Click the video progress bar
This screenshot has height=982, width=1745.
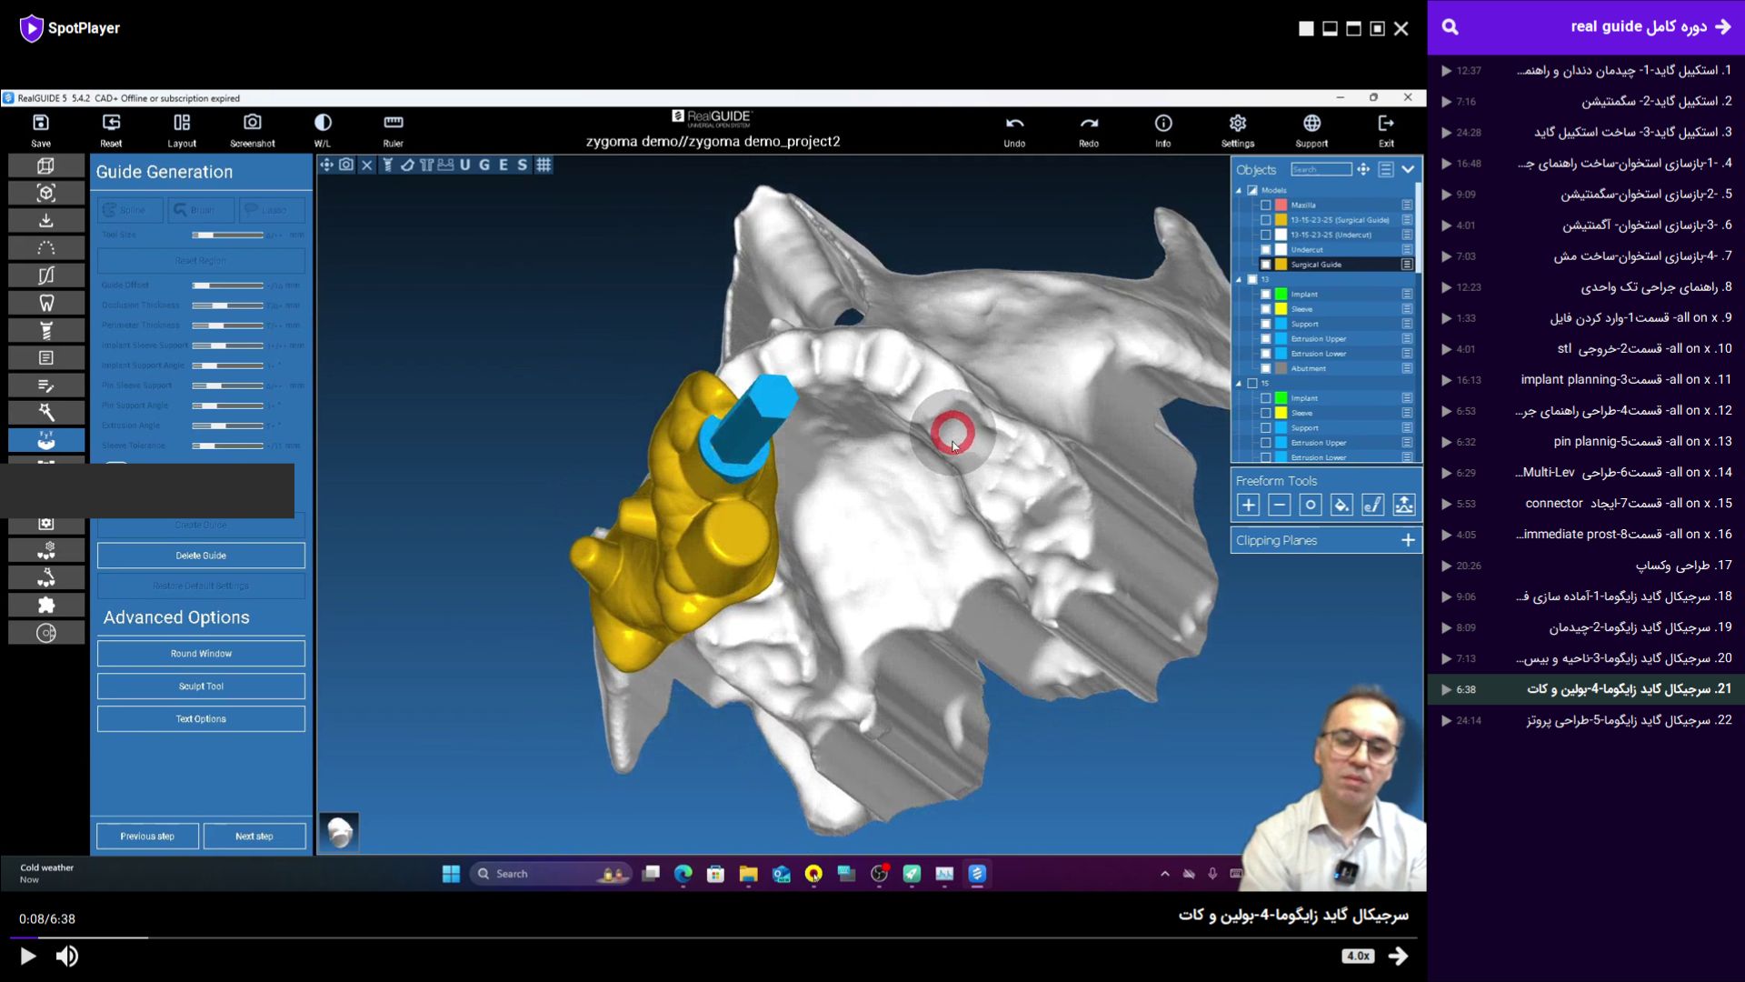click(x=713, y=937)
